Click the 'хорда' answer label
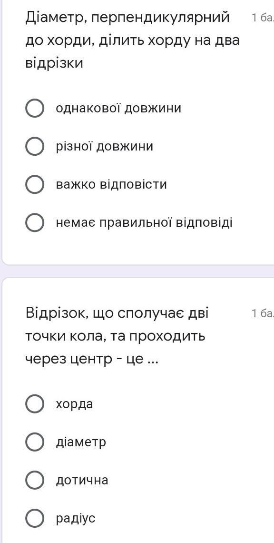The height and width of the screenshot is (543, 274). point(74,404)
